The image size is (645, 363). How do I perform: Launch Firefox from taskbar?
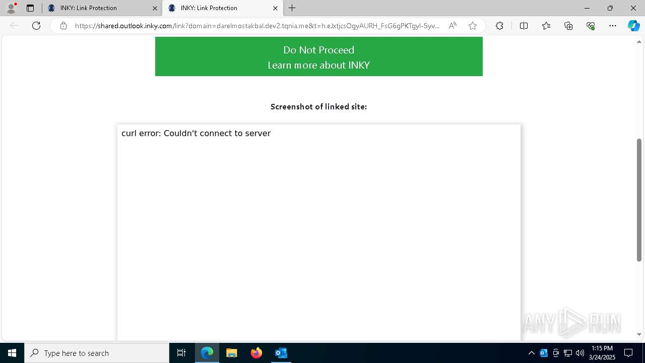256,353
